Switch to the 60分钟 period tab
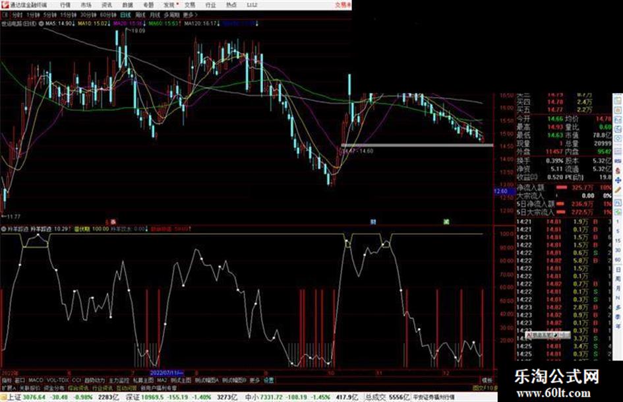623x402 pixels. click(108, 15)
